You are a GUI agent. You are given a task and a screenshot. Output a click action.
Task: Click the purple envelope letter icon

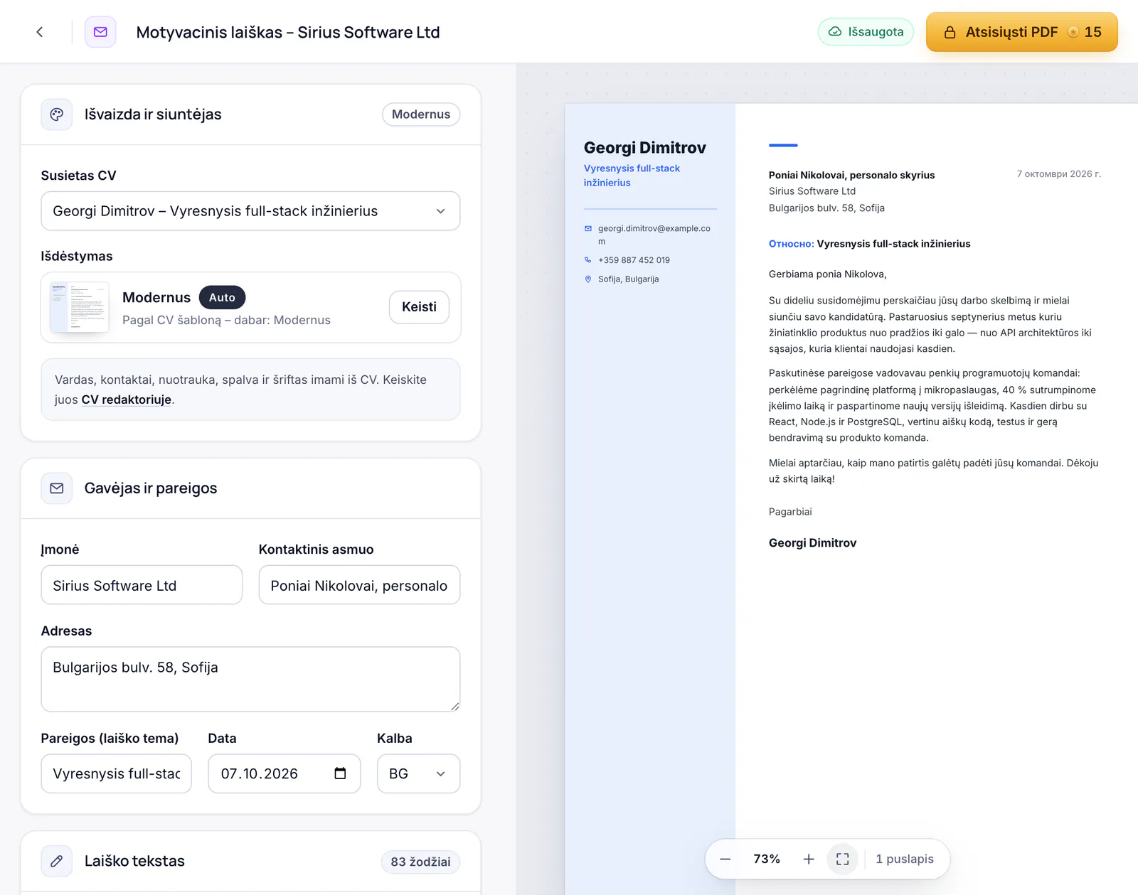tap(100, 32)
